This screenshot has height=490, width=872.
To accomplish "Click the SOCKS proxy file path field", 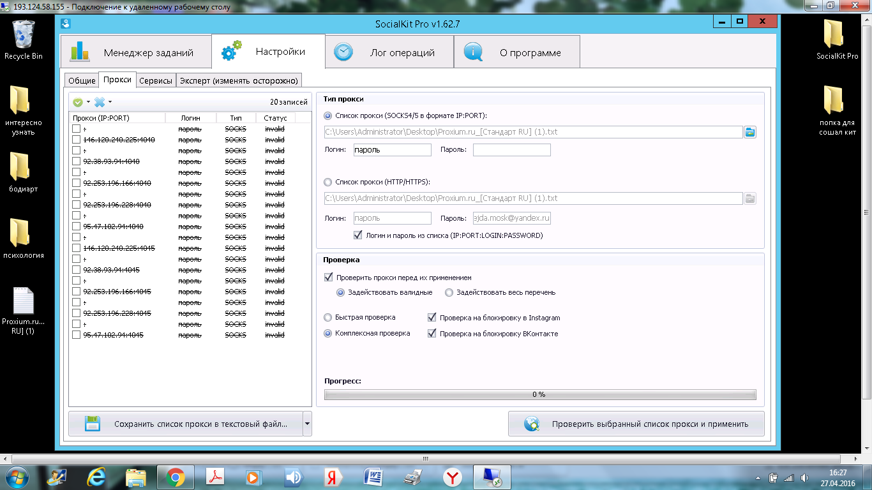I will pos(533,132).
